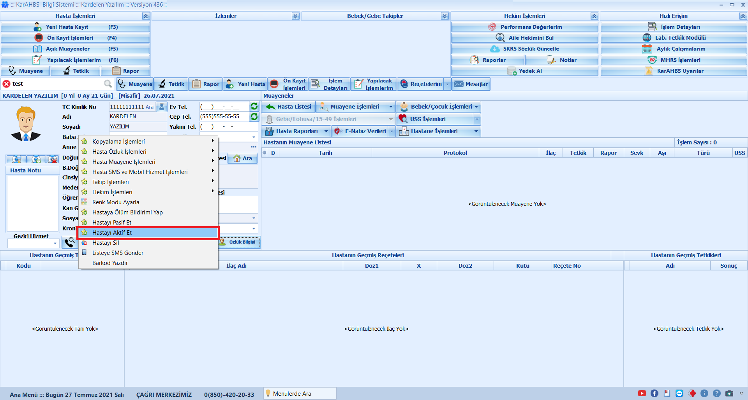Expand the Bebek/Gebe Takipler panel
Viewport: 748px width, 400px height.
[445, 16]
